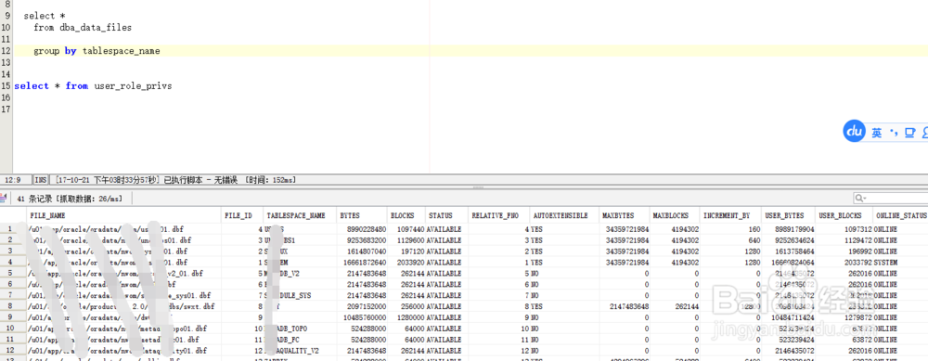Open the Baidu IME soft keyboard icon
Image resolution: width=928 pixels, height=361 pixels.
pos(909,133)
